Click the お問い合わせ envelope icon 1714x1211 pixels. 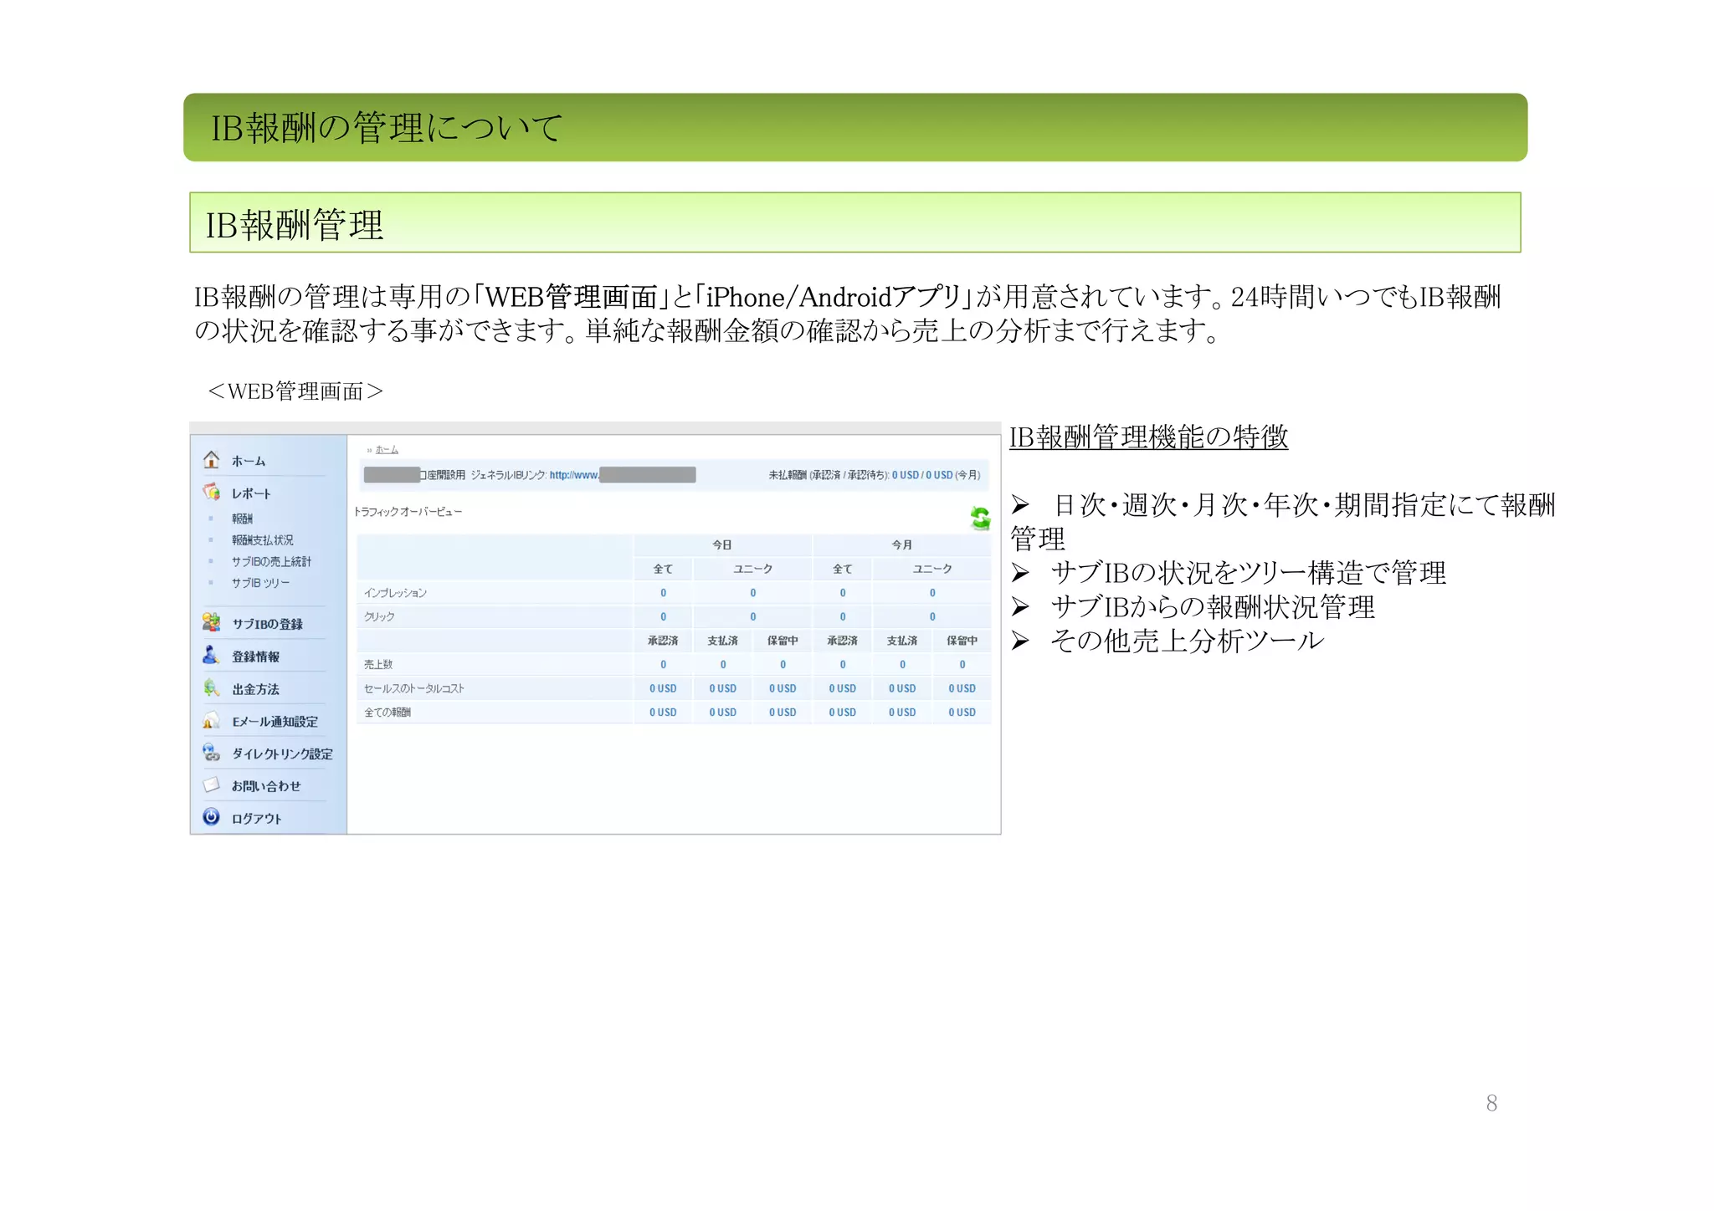point(212,785)
